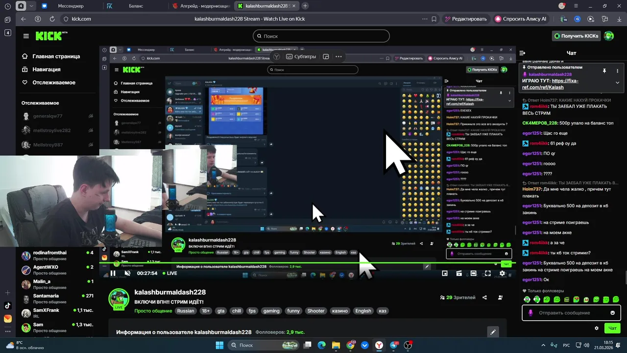Select the Shooter tag

pos(316,311)
